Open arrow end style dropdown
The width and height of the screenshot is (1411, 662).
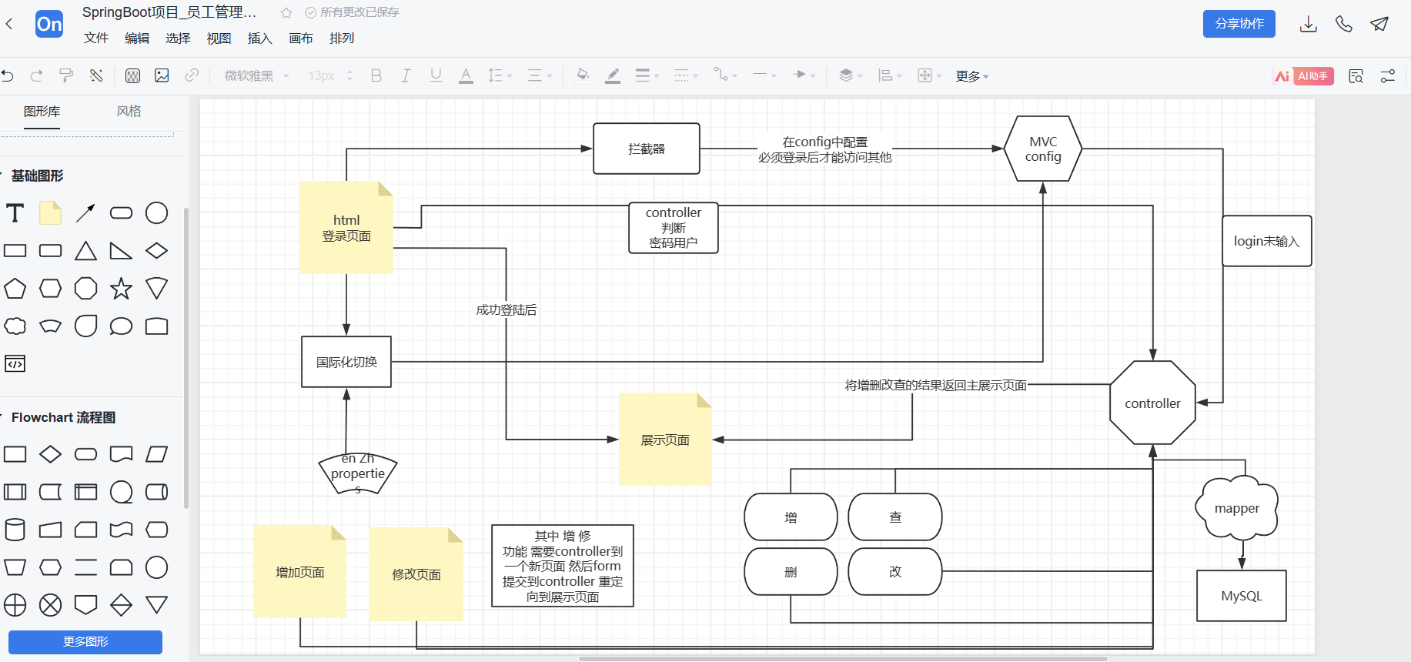click(804, 75)
